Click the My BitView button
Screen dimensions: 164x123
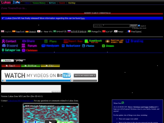(31, 66)
